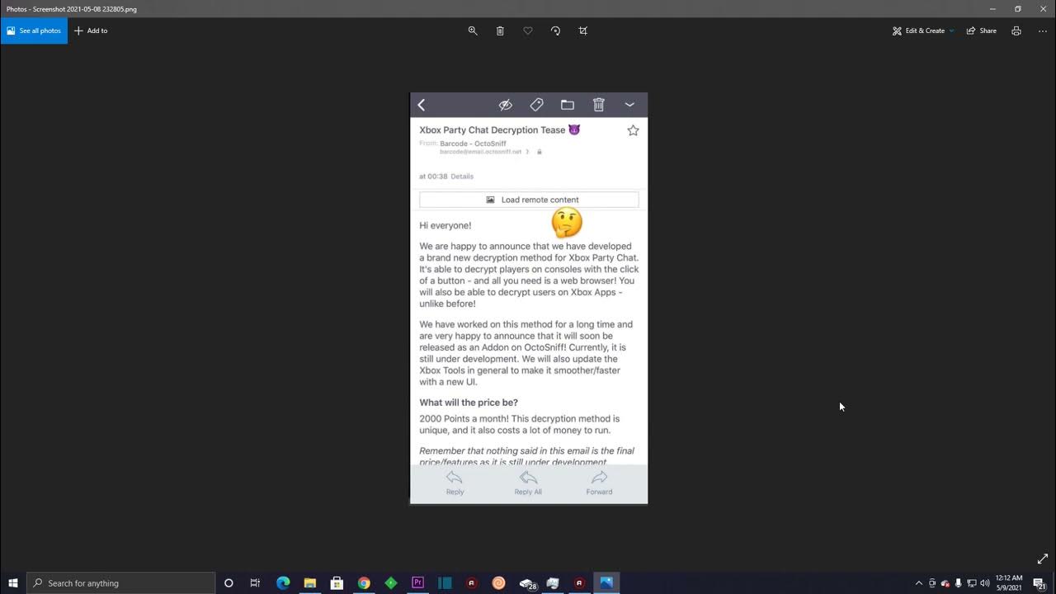
Task: Click the sender name Barcode - OctoSniff
Action: [473, 144]
